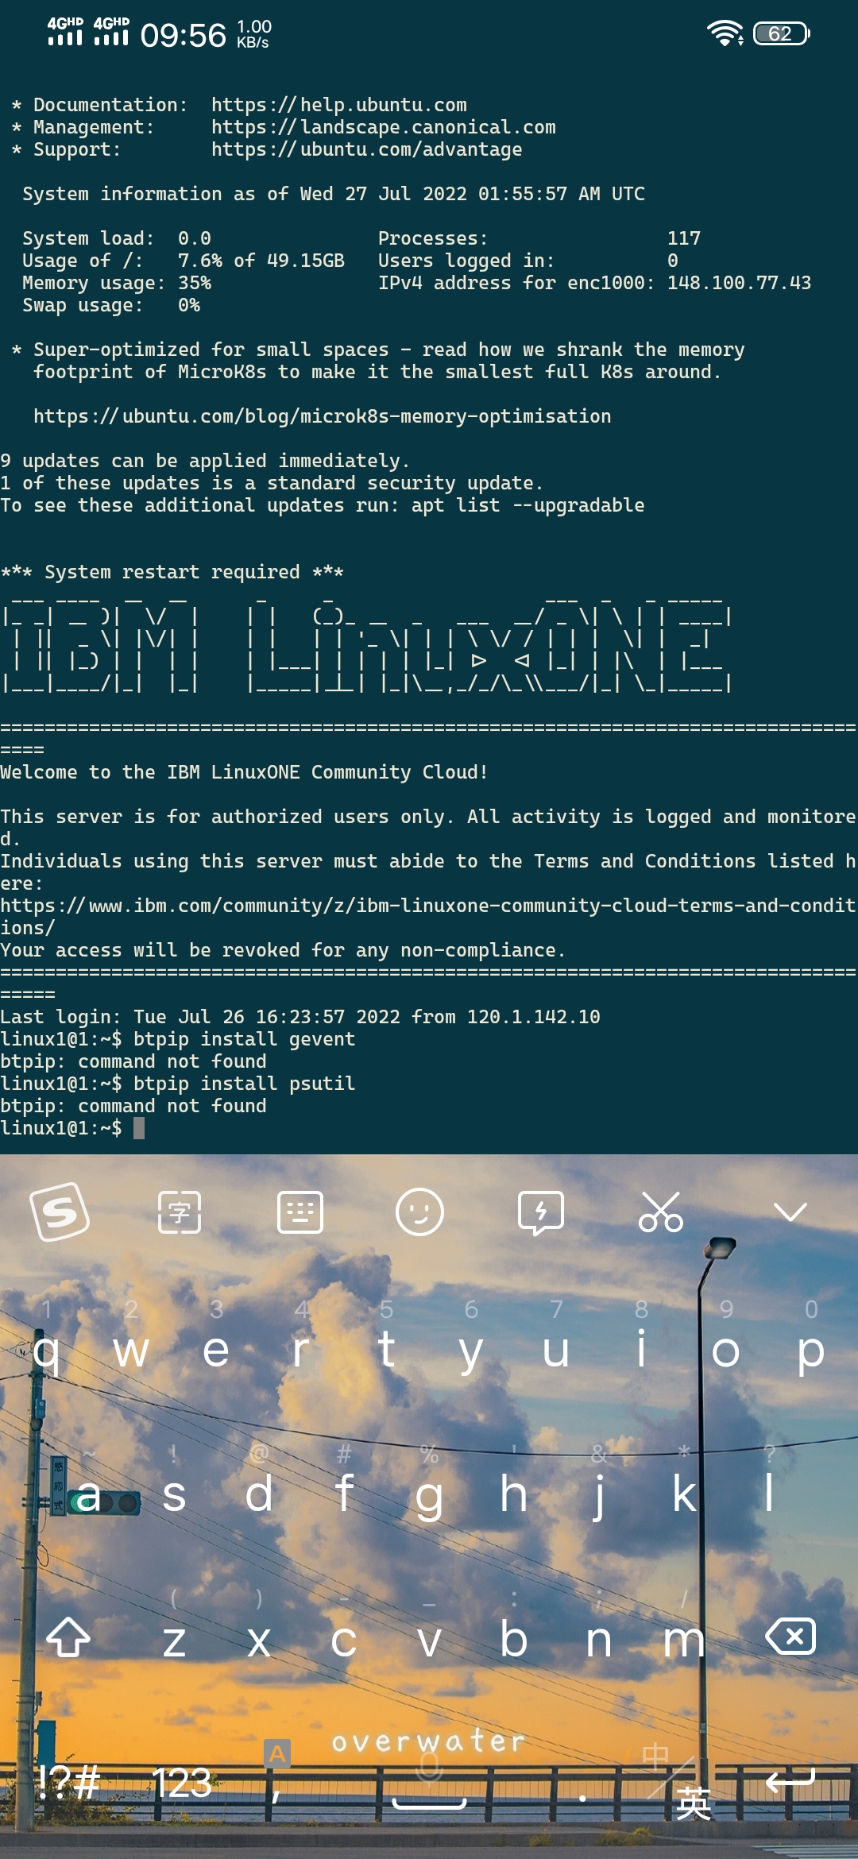Tap the b key
Image resolution: width=858 pixels, height=1859 pixels.
tap(514, 1637)
